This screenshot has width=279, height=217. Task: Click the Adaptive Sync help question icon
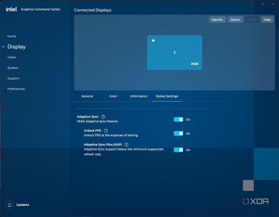pyautogui.click(x=103, y=117)
